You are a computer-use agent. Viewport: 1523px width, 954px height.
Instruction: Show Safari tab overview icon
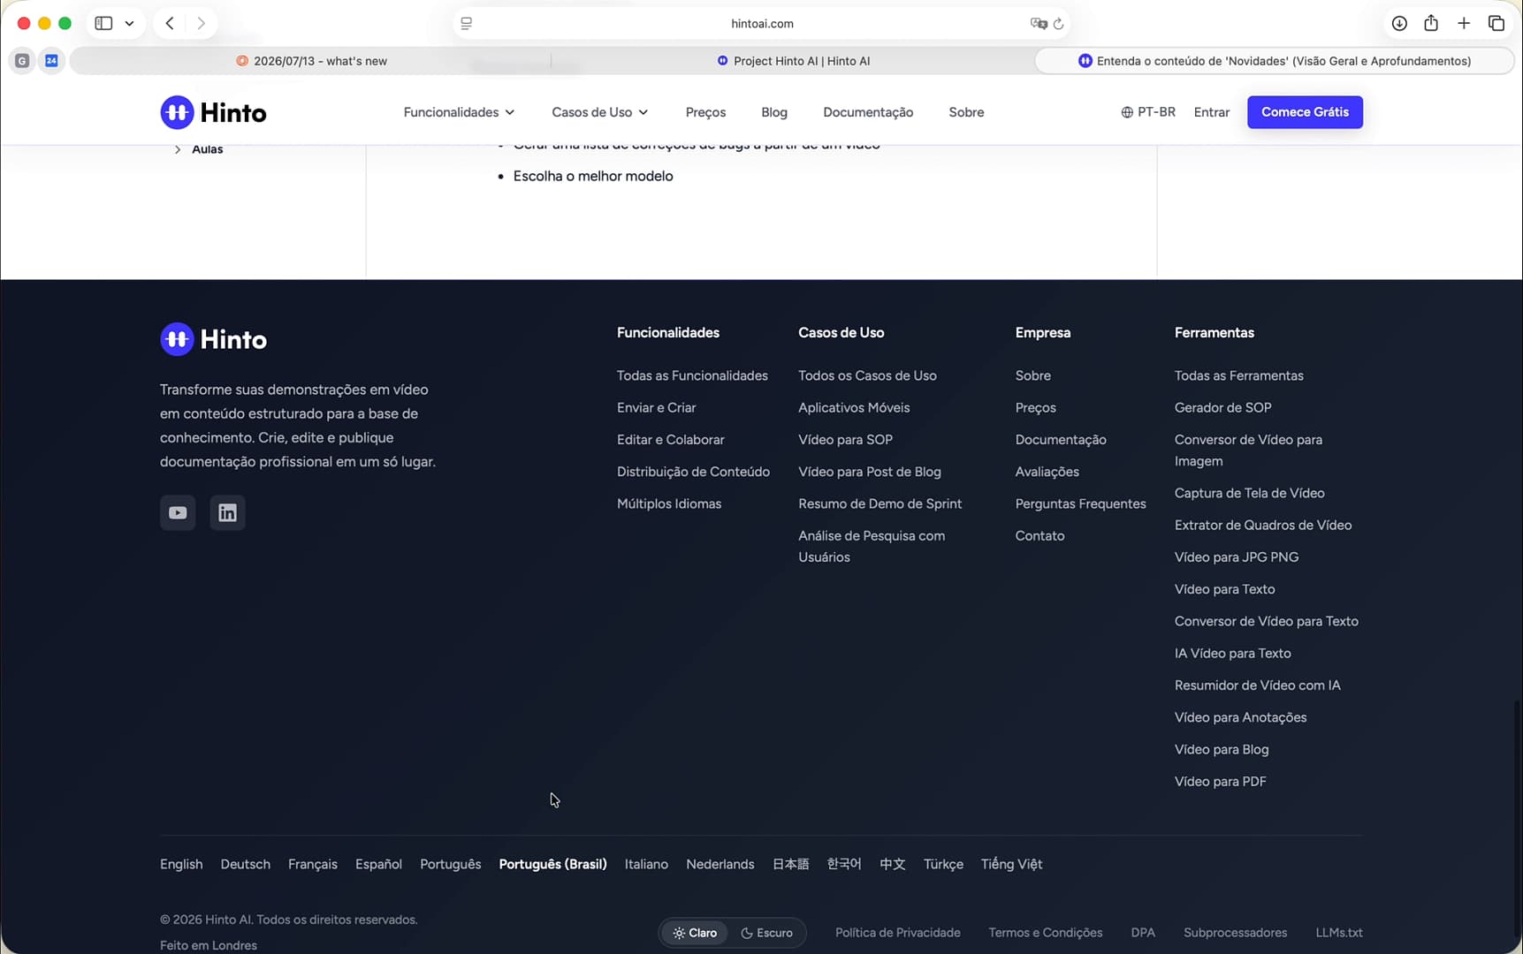[1496, 24]
